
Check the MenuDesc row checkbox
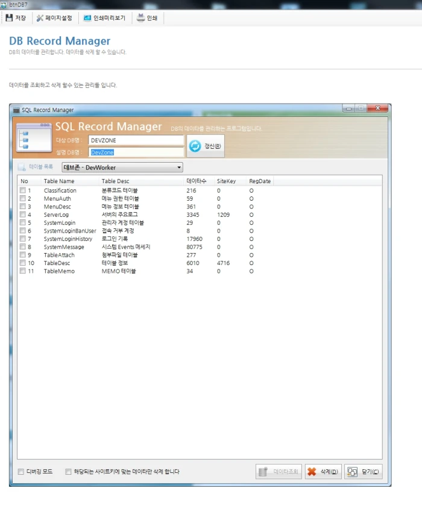click(x=22, y=206)
